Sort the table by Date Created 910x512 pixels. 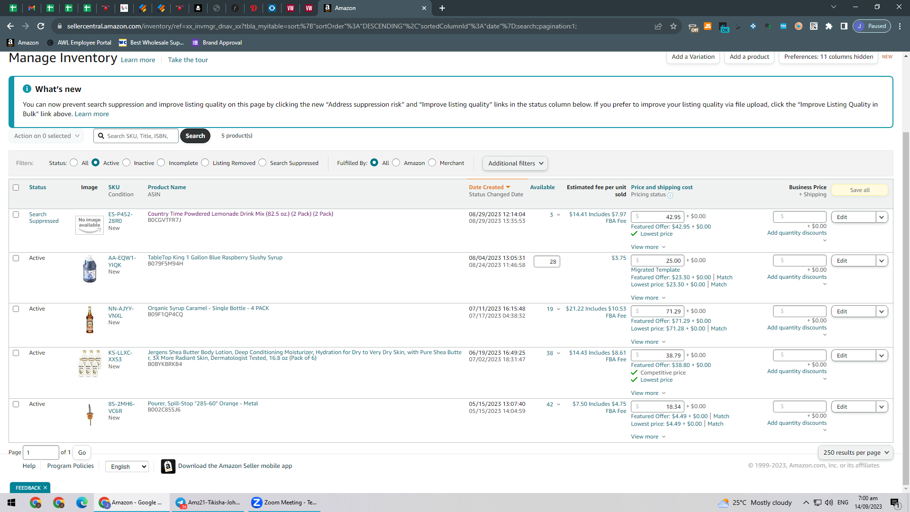[x=490, y=187]
